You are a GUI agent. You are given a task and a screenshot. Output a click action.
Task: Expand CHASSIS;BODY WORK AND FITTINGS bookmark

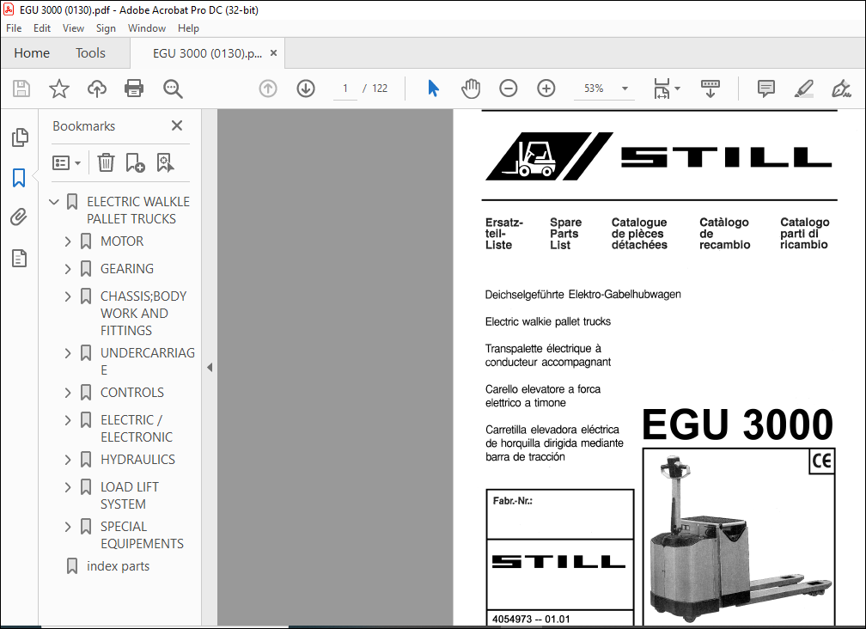(68, 296)
